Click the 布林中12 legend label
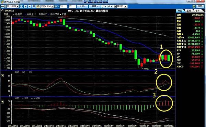The image size is (206, 127). click(43, 14)
